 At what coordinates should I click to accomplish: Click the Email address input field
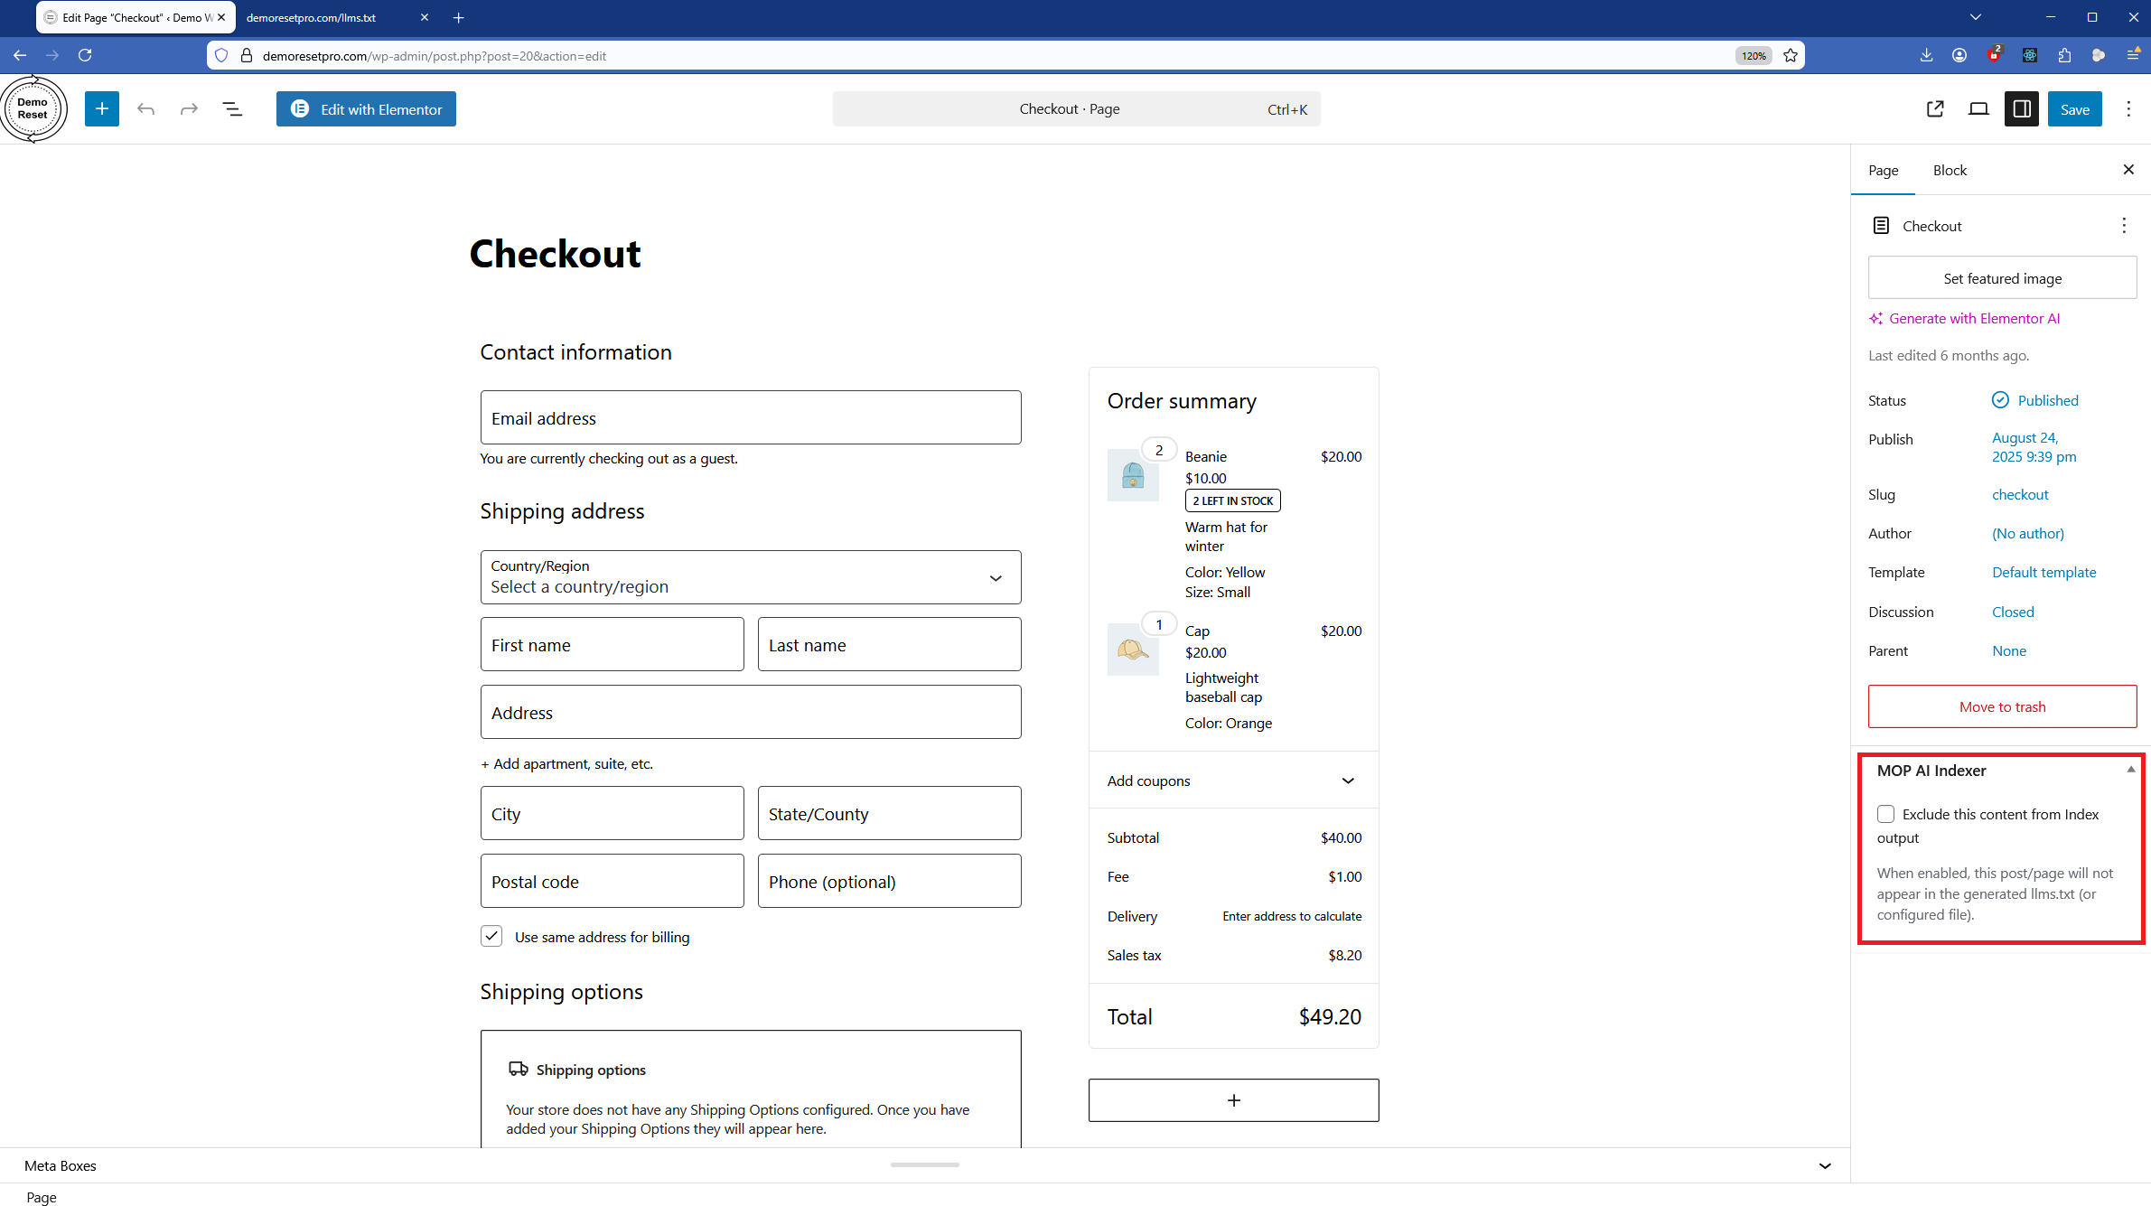(750, 418)
